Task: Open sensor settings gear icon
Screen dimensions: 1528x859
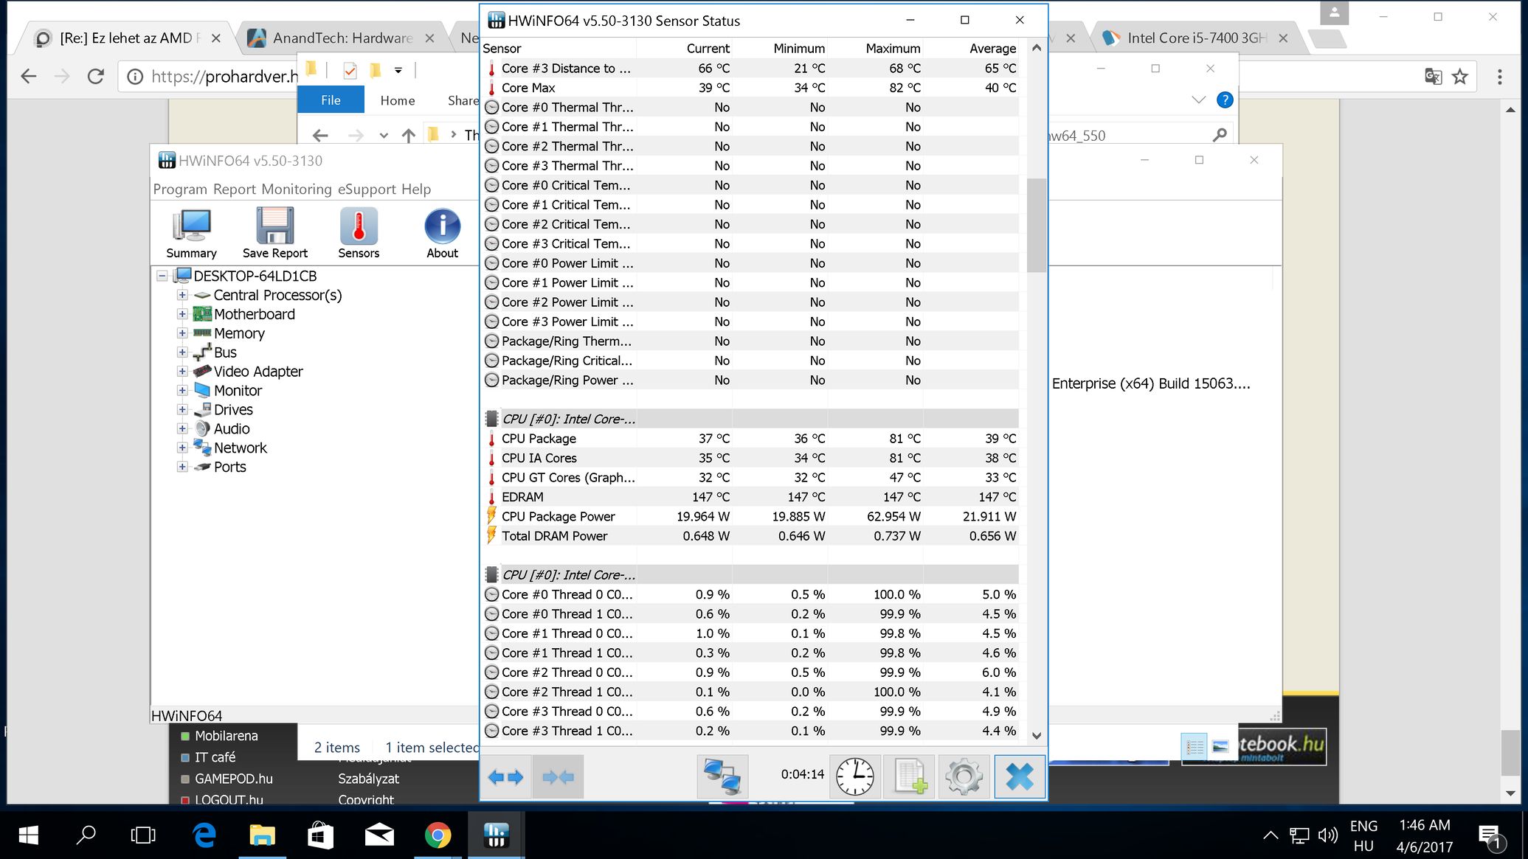Action: pyautogui.click(x=964, y=776)
